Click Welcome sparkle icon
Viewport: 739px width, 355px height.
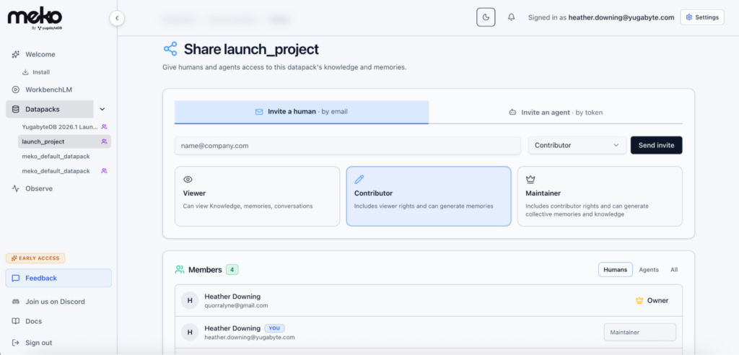coord(16,54)
